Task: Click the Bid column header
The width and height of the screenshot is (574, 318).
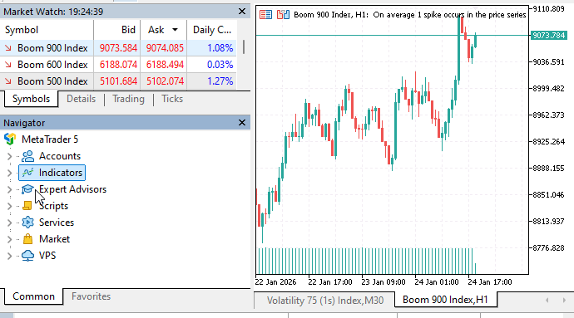Action: [x=117, y=30]
